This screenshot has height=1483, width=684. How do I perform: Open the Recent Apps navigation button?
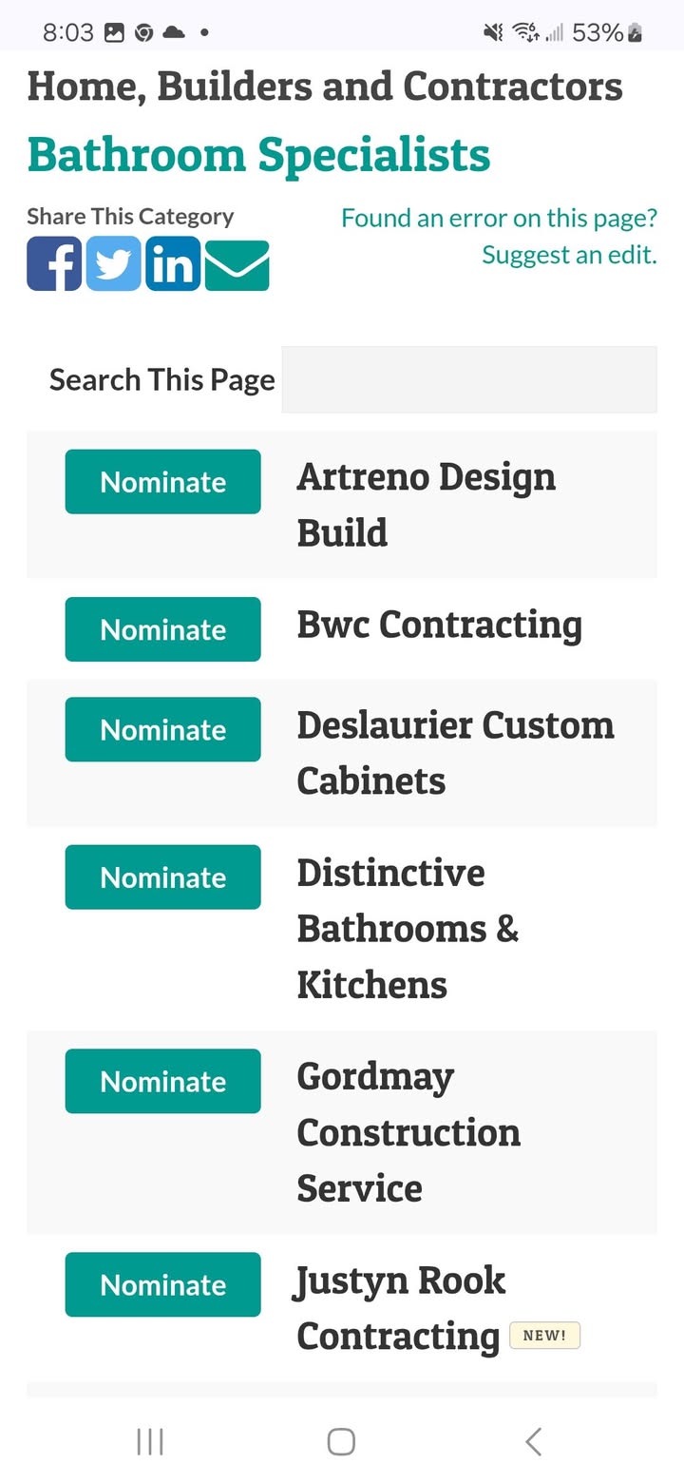pos(149,1440)
